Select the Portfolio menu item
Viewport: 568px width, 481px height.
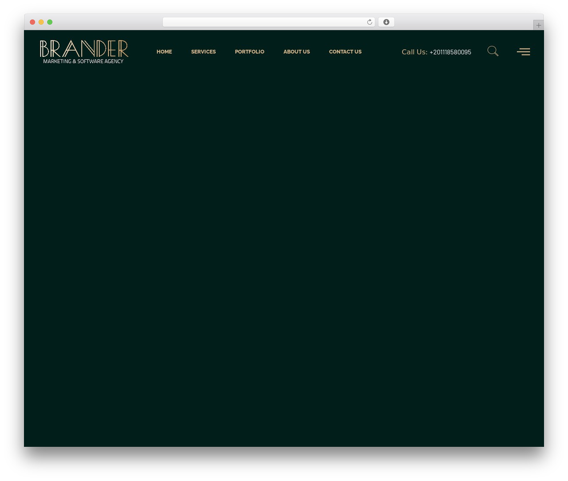(x=249, y=52)
